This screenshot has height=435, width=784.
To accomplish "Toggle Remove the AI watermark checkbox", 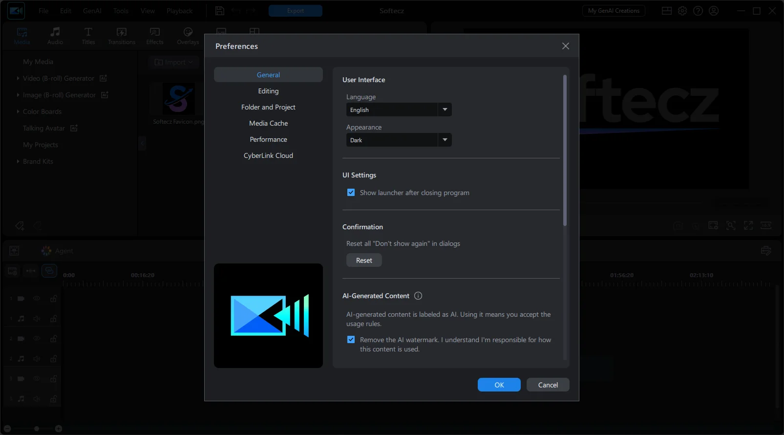I will click(351, 340).
